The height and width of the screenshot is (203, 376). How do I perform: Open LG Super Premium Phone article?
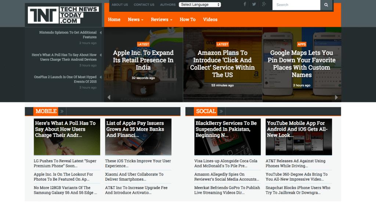click(x=65, y=163)
